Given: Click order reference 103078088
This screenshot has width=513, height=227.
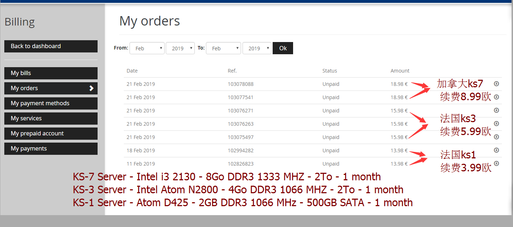Looking at the screenshot, I should click(x=240, y=84).
